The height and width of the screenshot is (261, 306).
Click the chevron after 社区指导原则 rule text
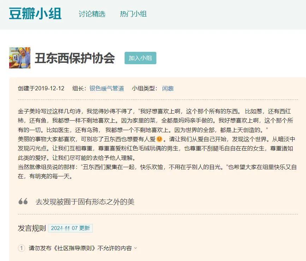coord(134,248)
